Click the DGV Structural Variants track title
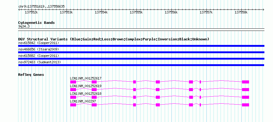Image resolution: width=273 pixels, height=122 pixels. pyautogui.click(x=114, y=39)
